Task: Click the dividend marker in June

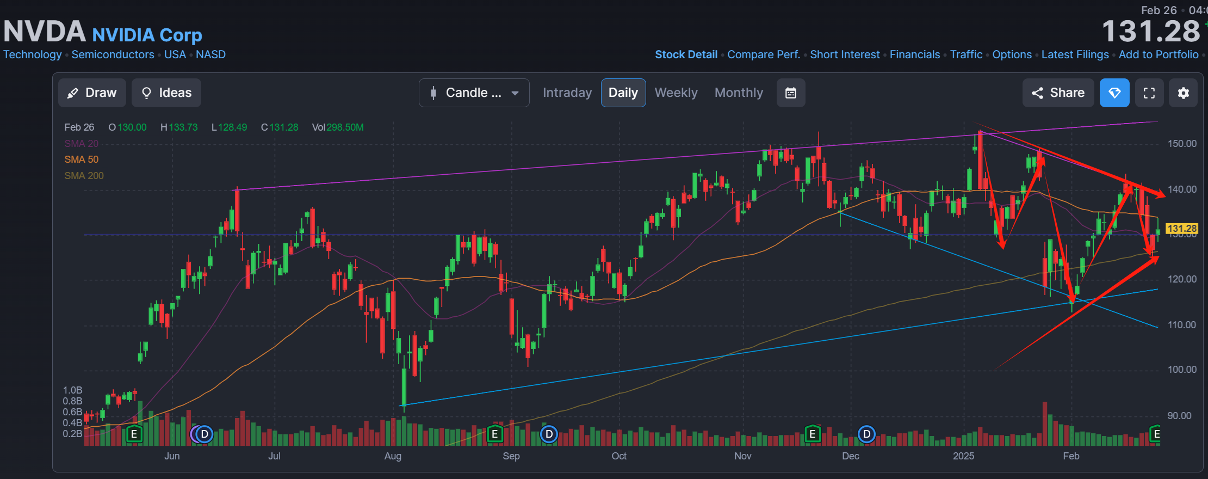Action: (204, 434)
